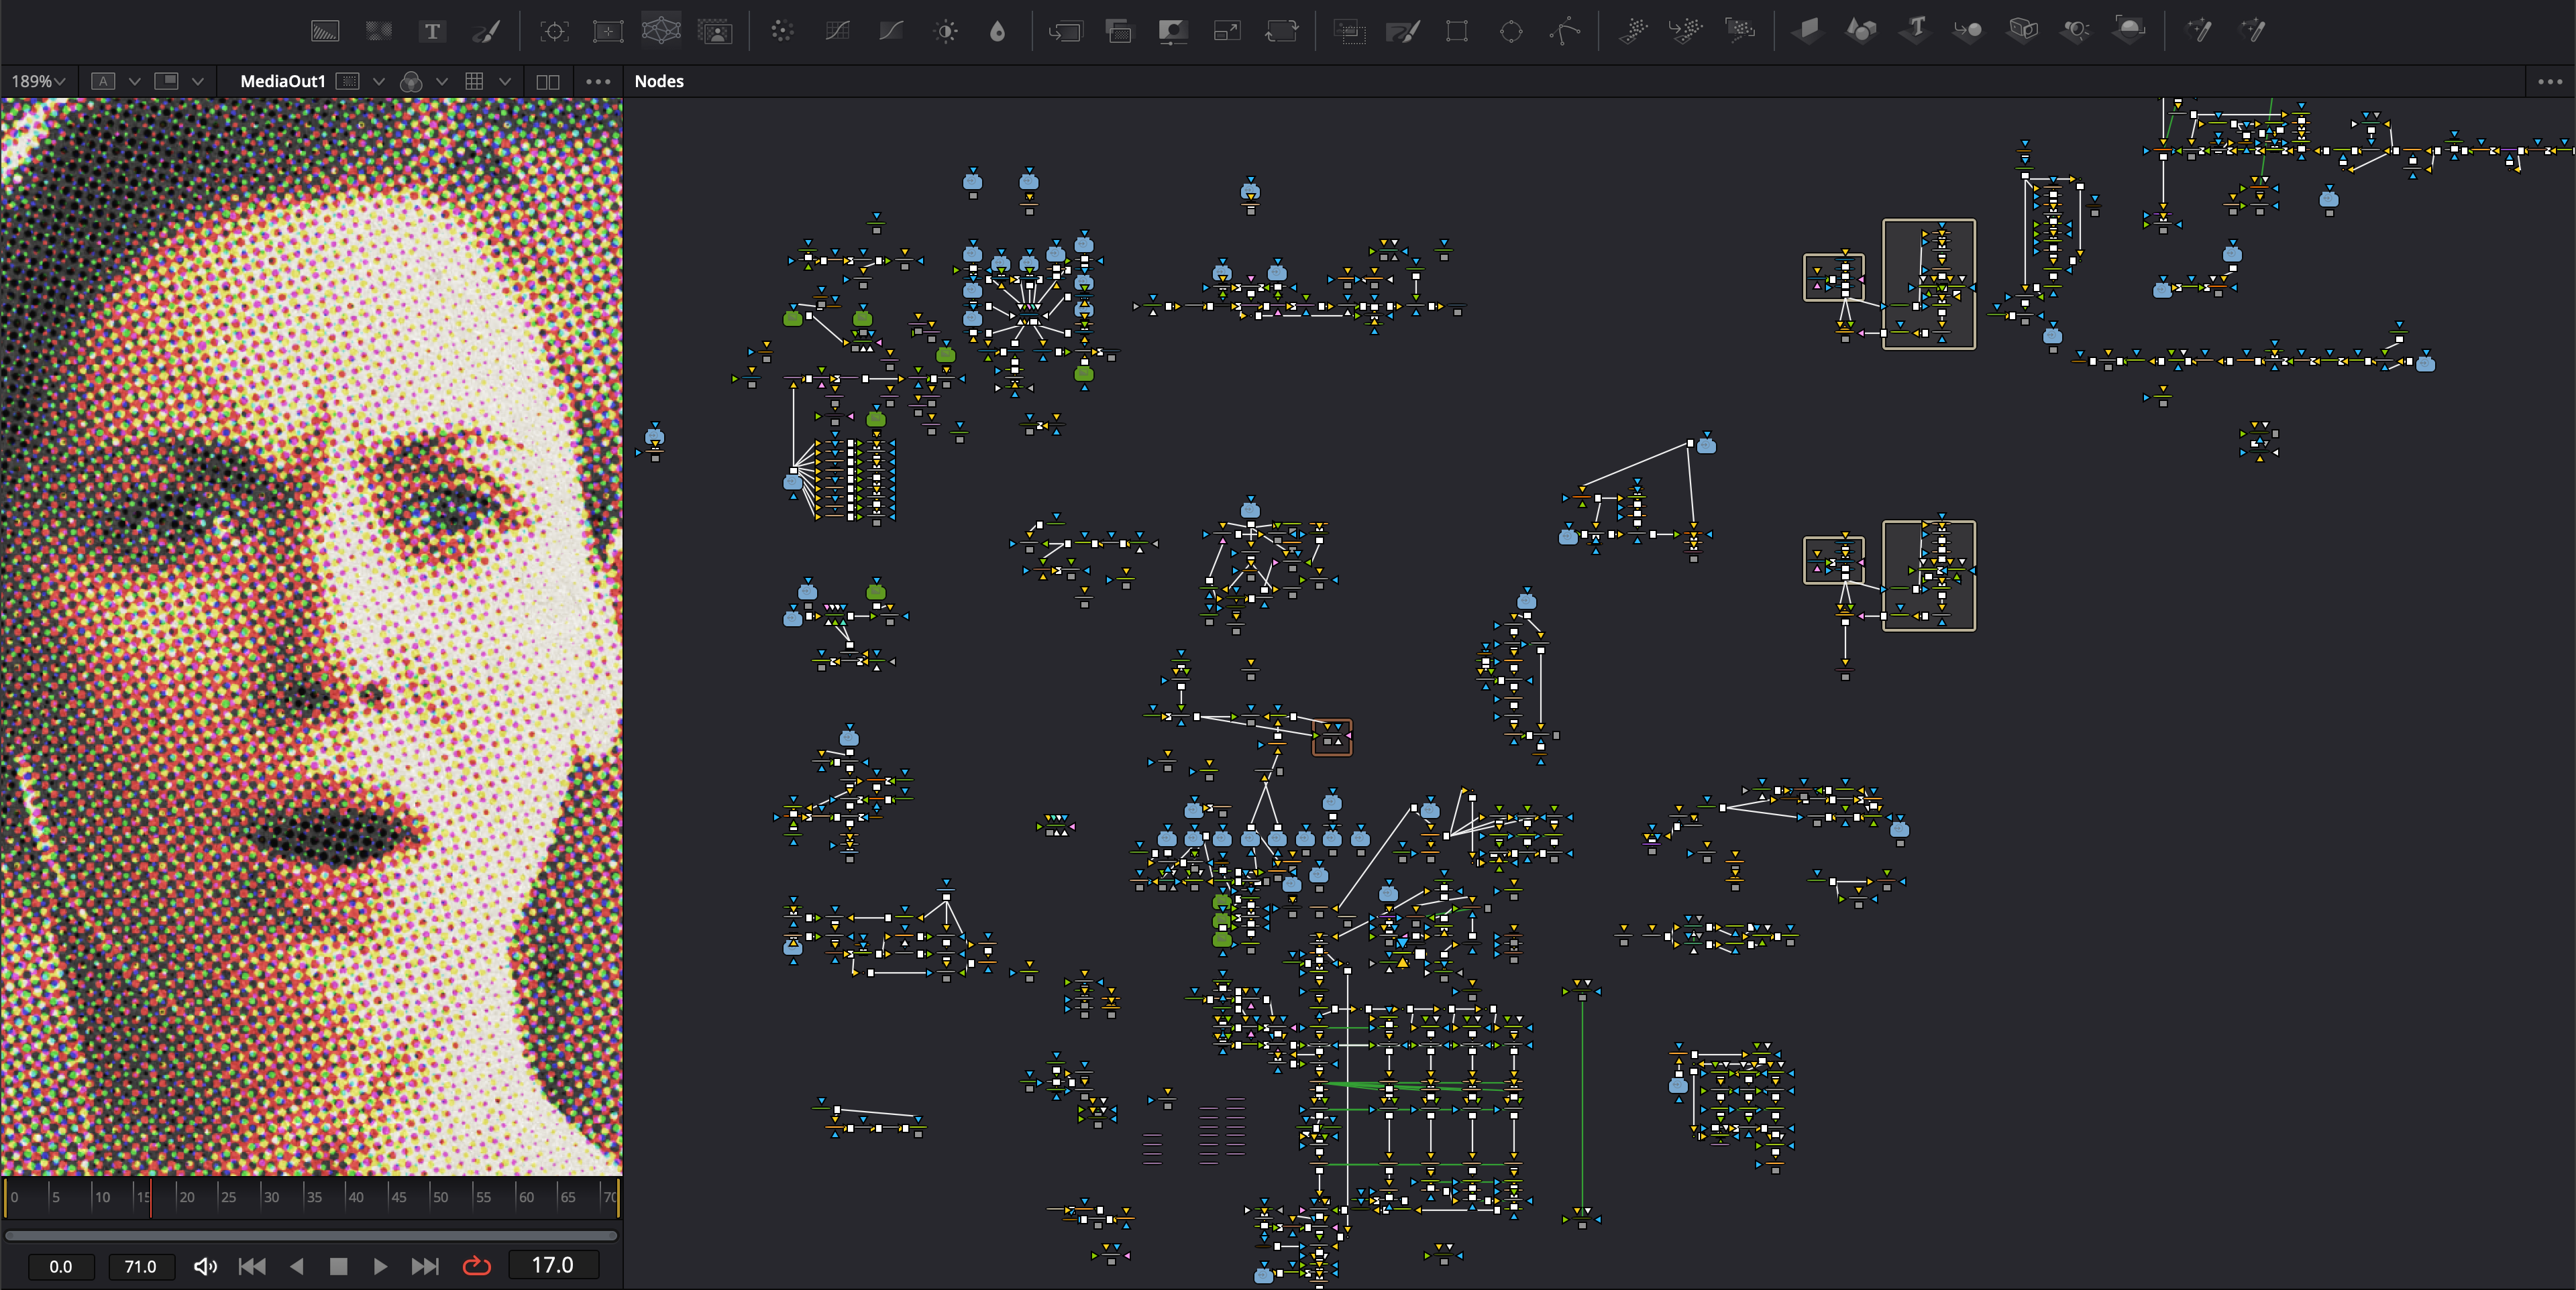Toggle loop playback mode
This screenshot has width=2576, height=1290.
point(477,1266)
